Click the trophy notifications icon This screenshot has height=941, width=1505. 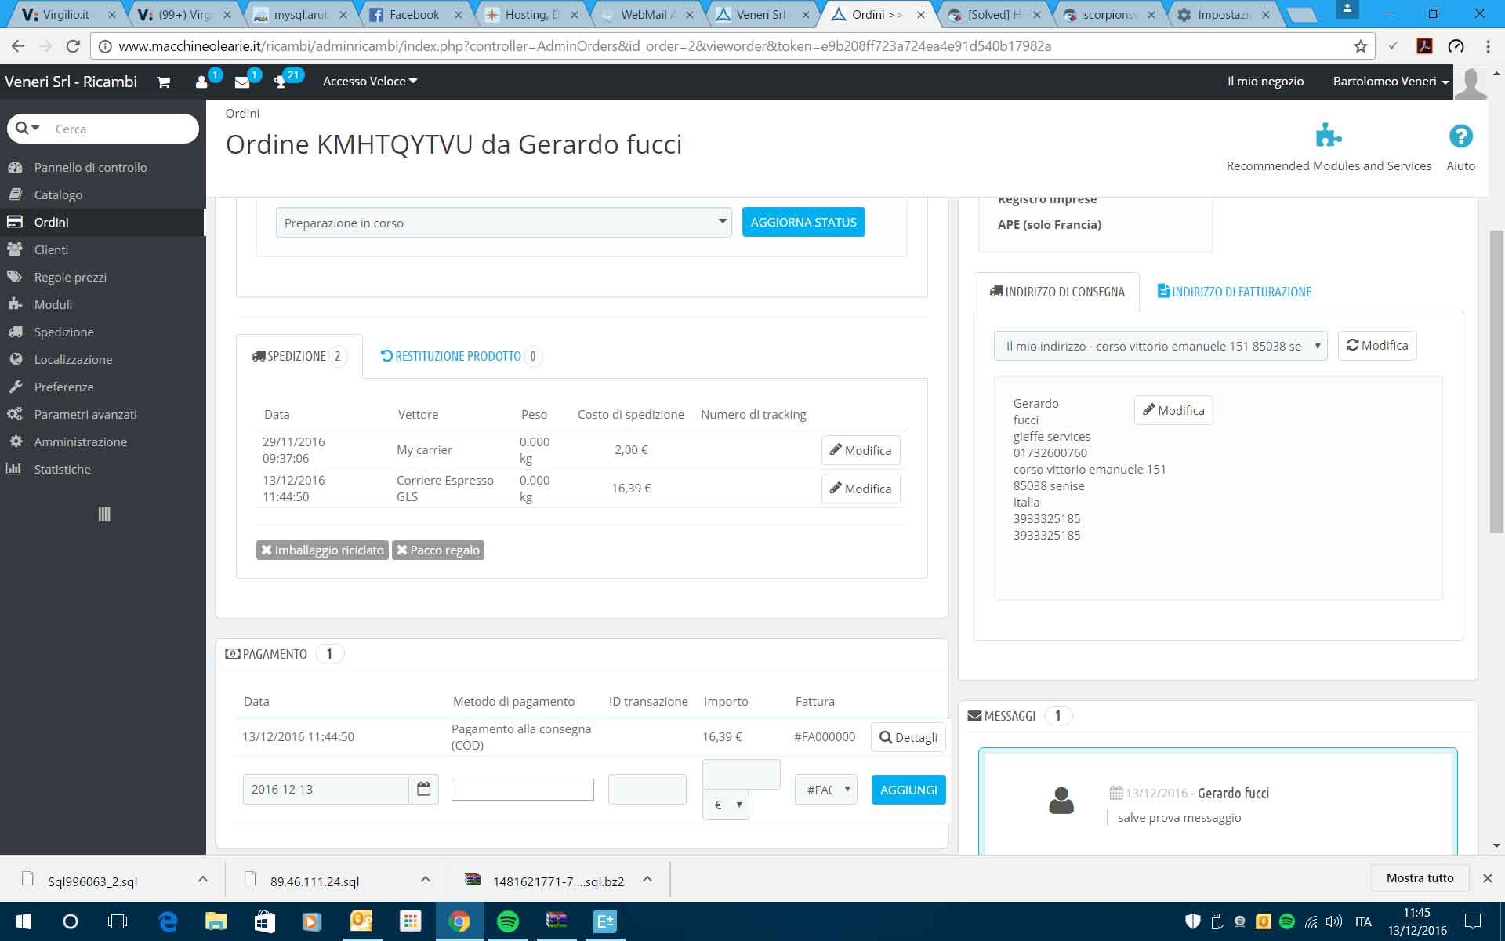tap(281, 82)
